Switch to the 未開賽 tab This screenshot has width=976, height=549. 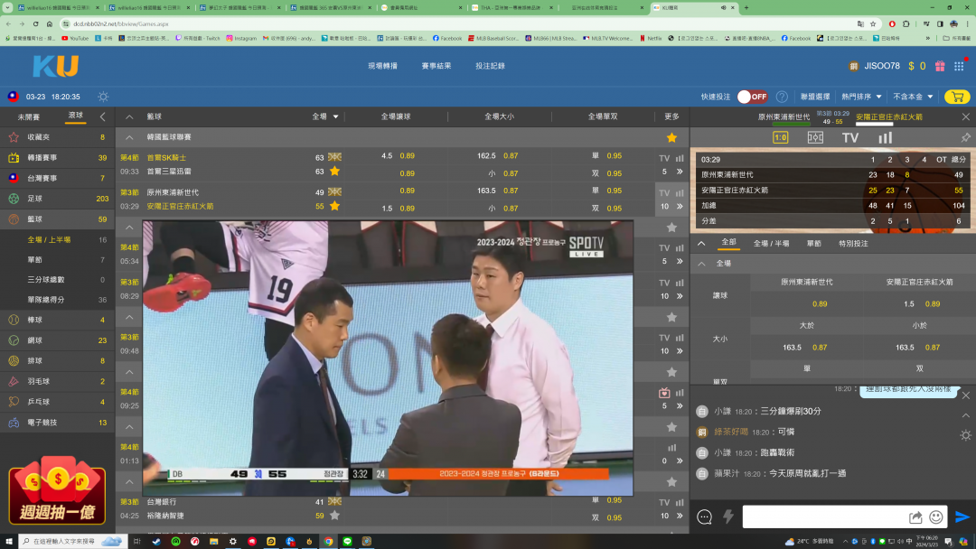tap(29, 116)
